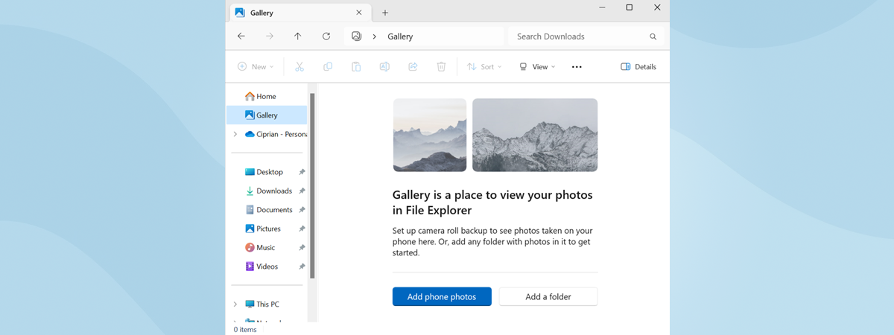
Task: Click the Add a folder button
Action: 548,297
